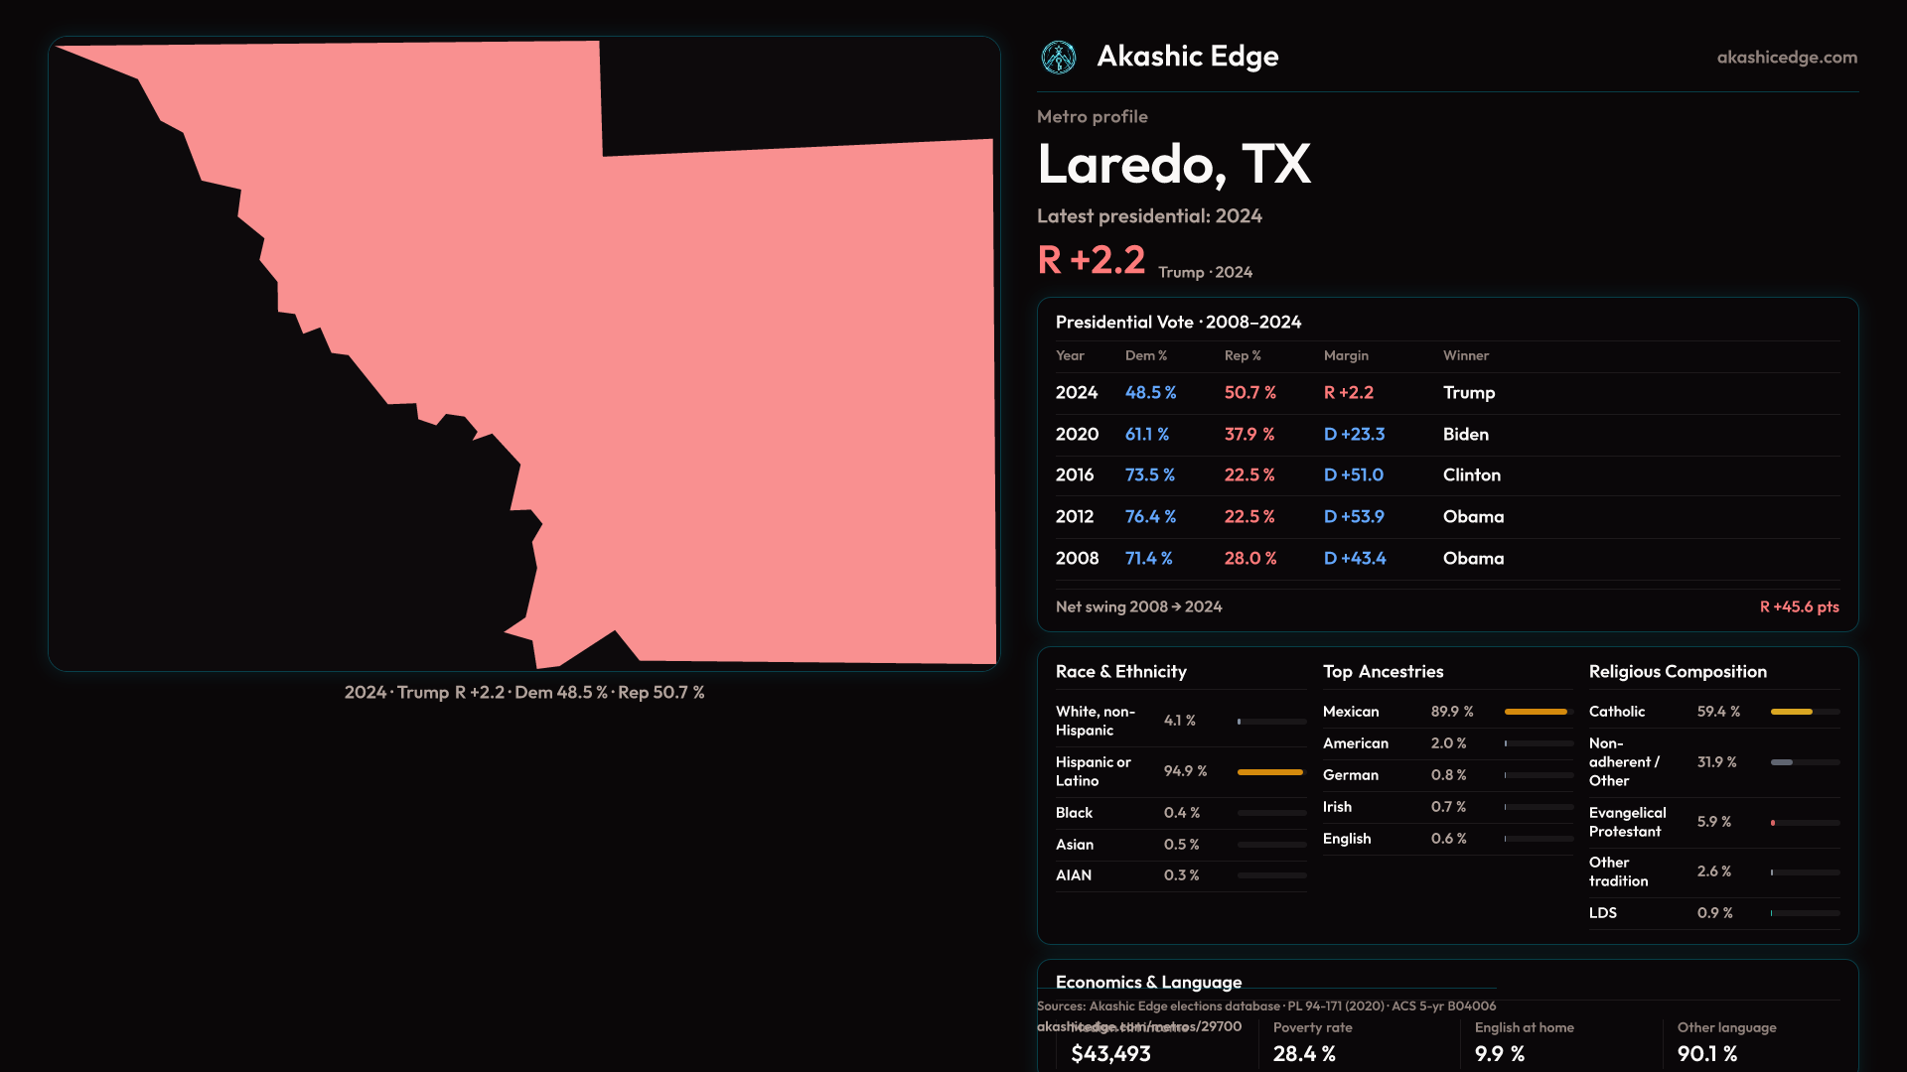Open the akashicedge.com link
The image size is (1907, 1072).
[x=1786, y=58]
